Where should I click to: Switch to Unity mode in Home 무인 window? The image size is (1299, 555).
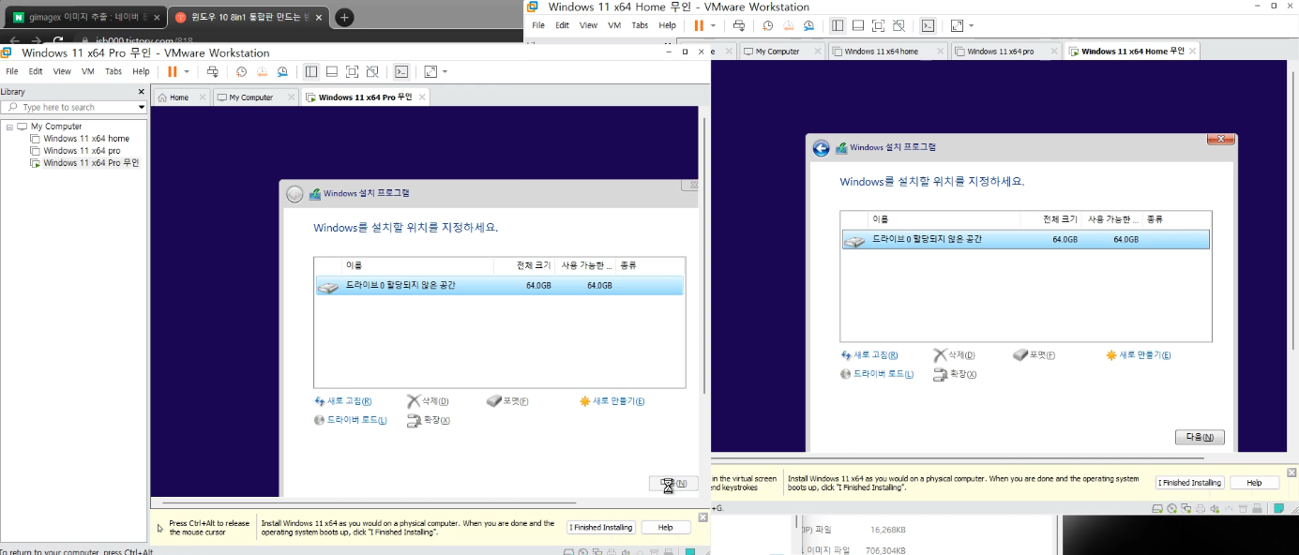[899, 25]
